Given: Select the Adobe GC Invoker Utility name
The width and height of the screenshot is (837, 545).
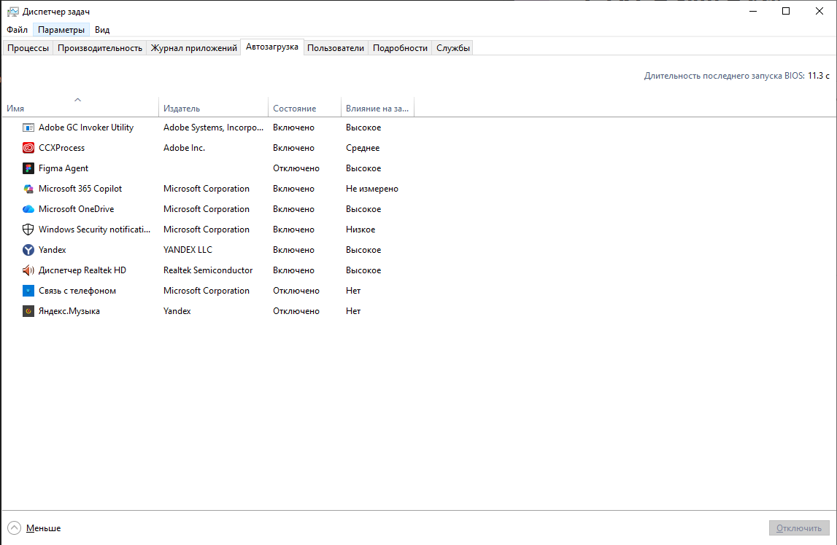Looking at the screenshot, I should click(86, 128).
